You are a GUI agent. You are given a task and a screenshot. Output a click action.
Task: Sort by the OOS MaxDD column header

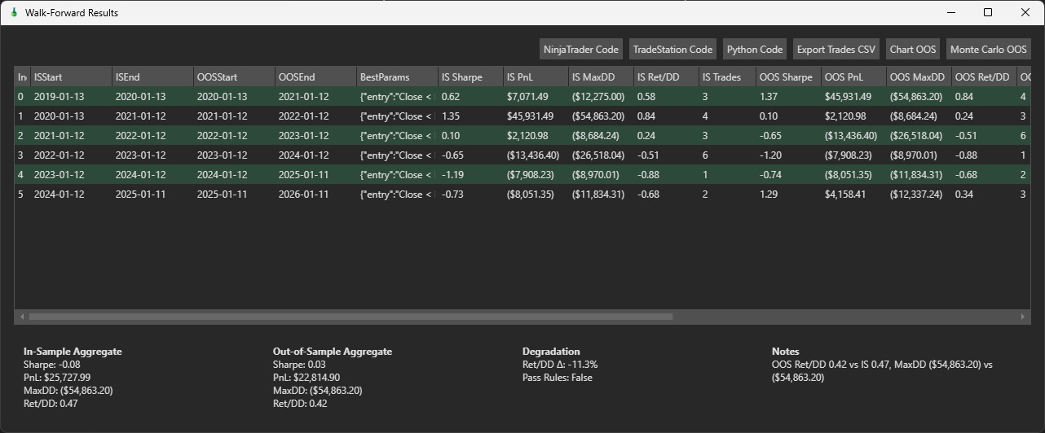tap(919, 77)
